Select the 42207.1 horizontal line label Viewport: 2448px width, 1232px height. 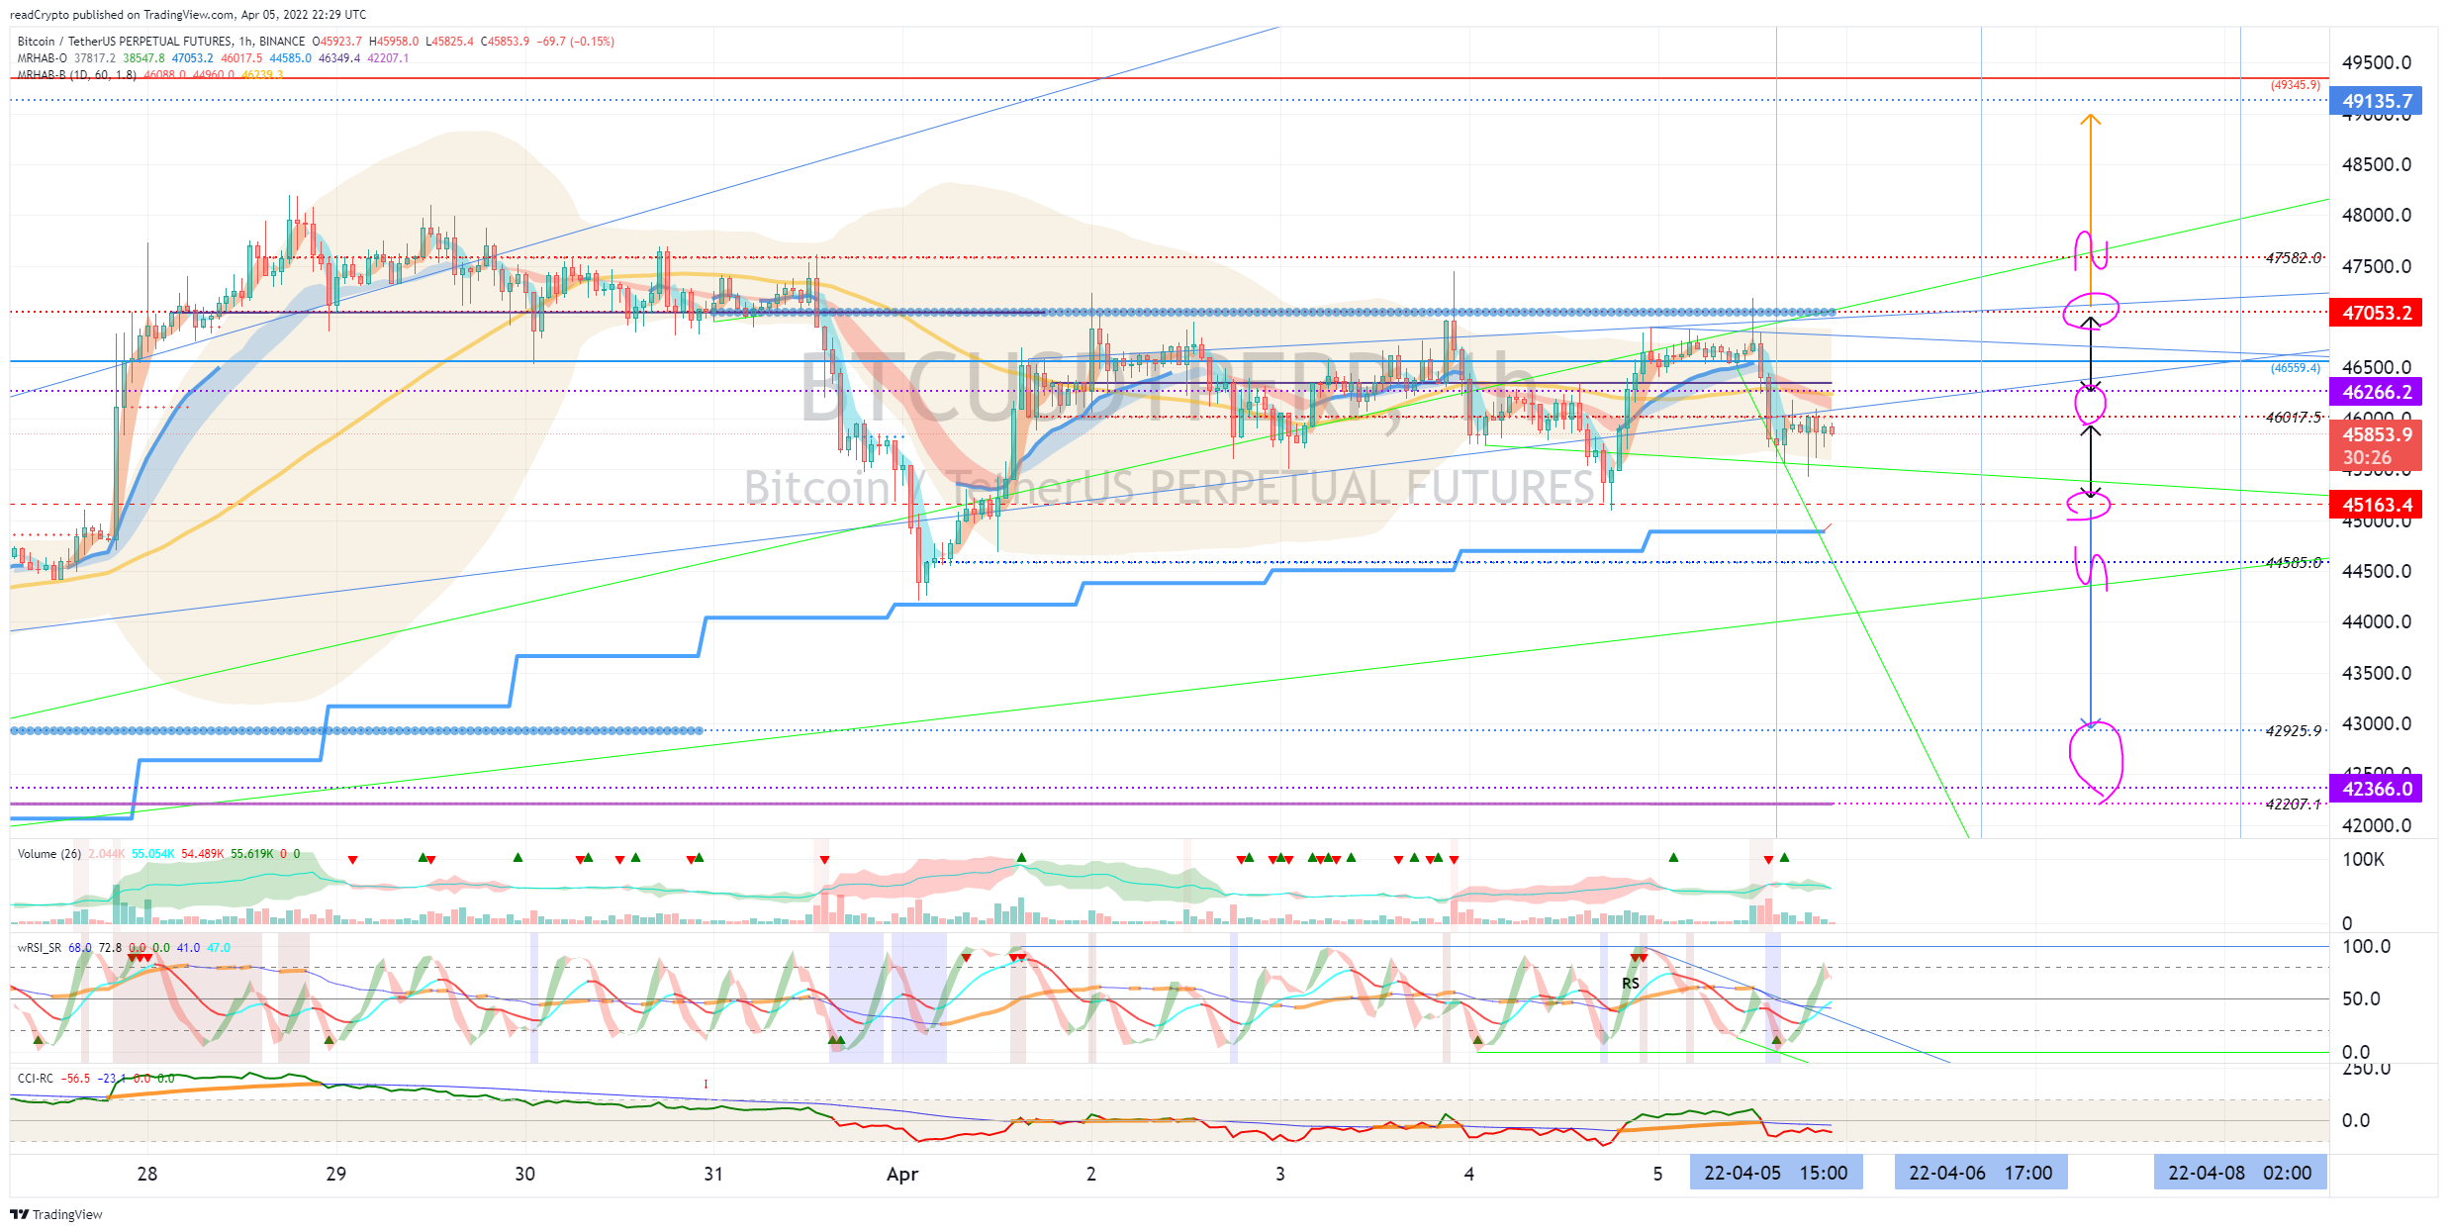(2294, 805)
